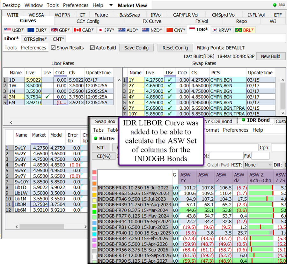Click the Australian flag on the AUD tab
The width and height of the screenshot is (287, 264).
[122, 30]
